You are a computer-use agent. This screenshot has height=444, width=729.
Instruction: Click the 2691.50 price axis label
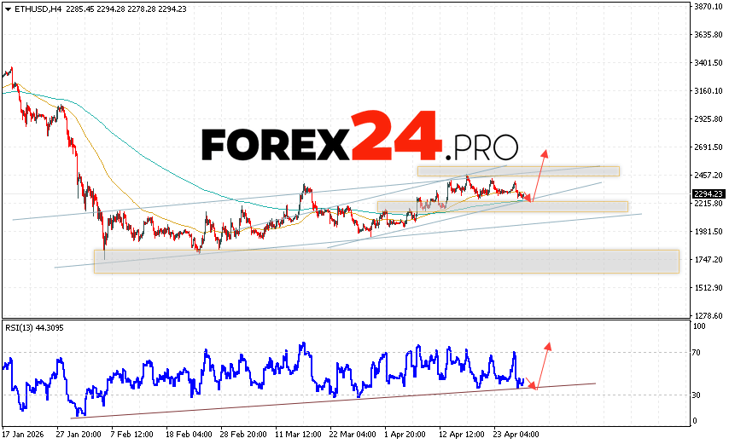tap(709, 147)
